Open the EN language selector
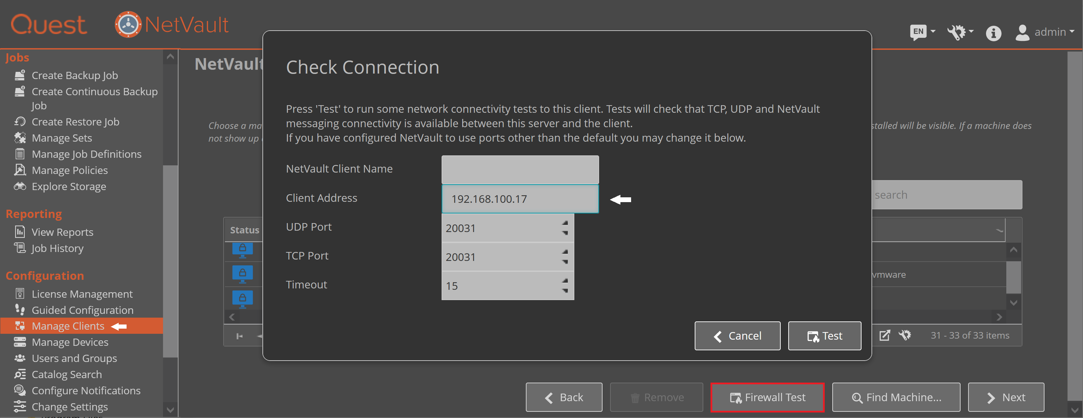The image size is (1083, 418). tap(922, 32)
